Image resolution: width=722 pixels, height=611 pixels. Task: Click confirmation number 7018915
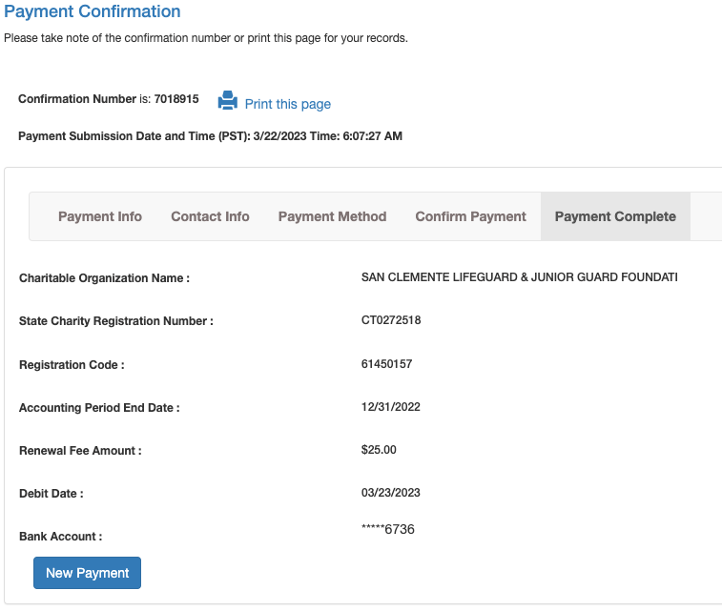click(176, 99)
